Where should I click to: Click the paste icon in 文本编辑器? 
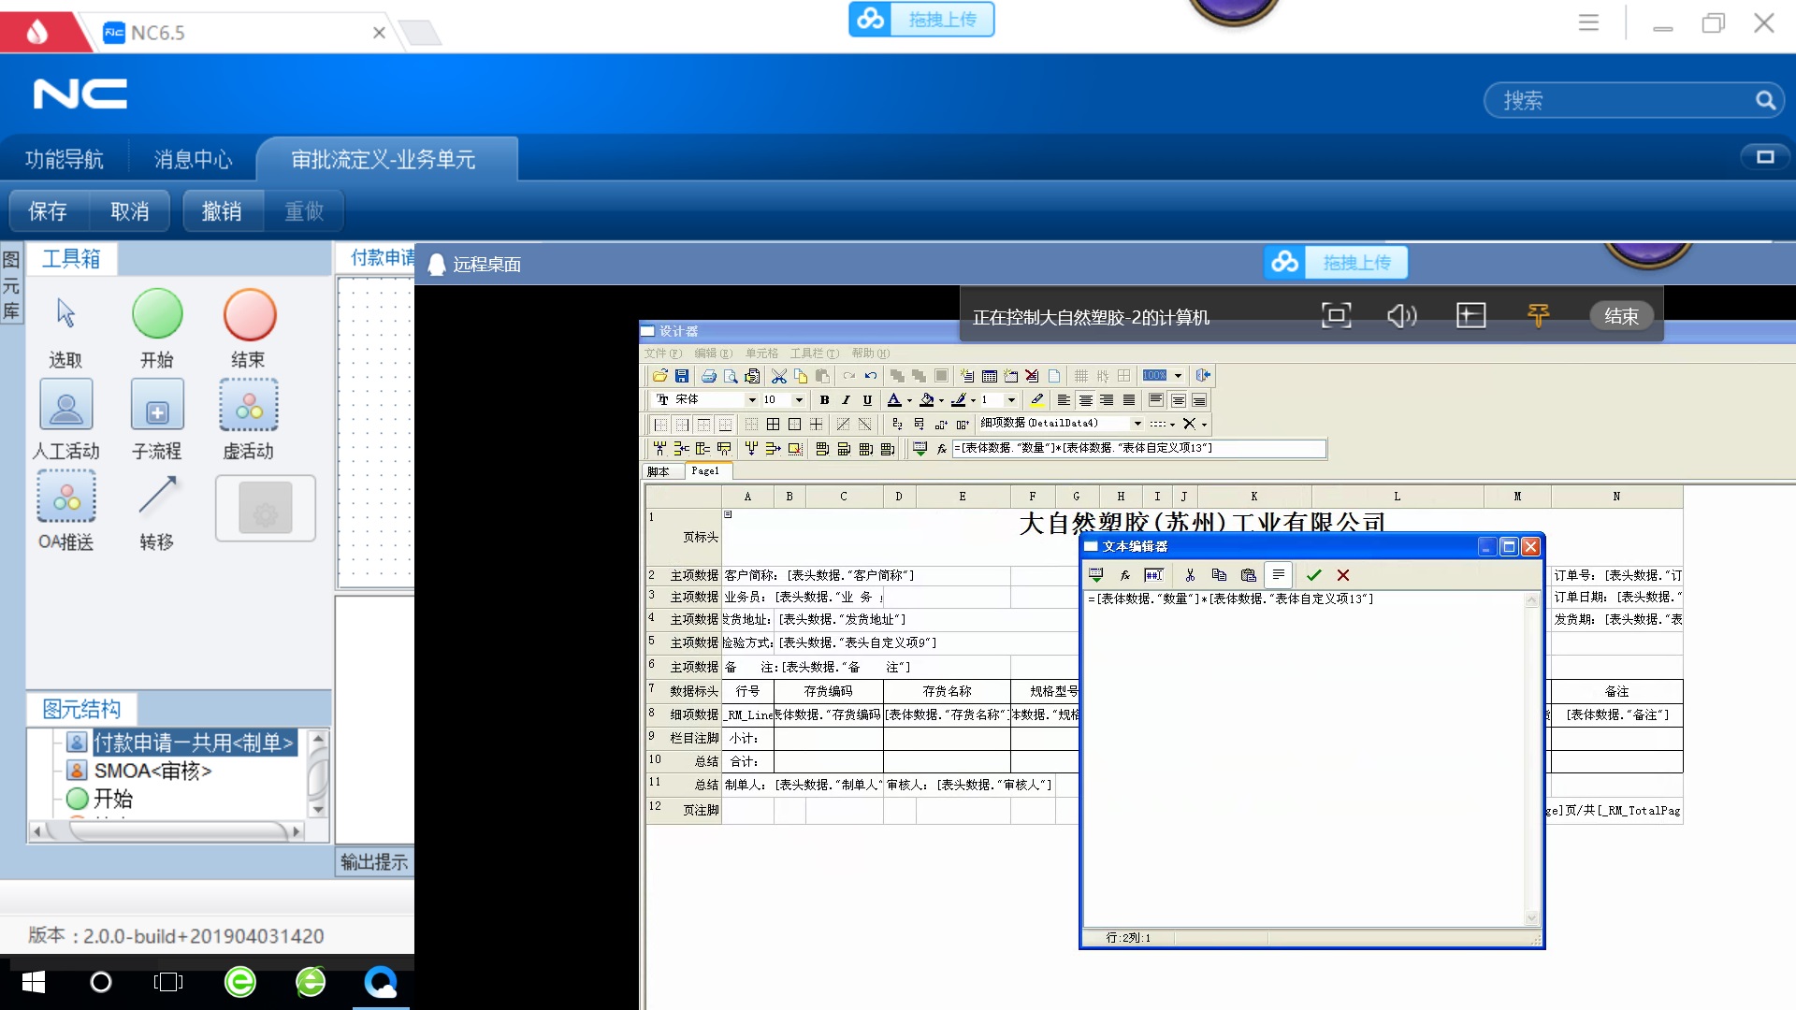1248,575
